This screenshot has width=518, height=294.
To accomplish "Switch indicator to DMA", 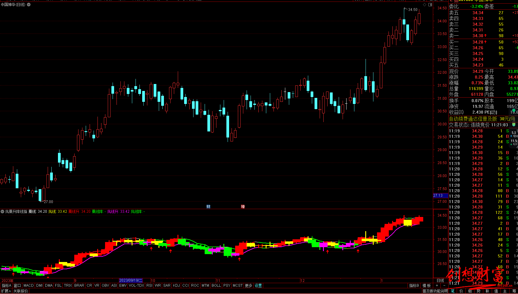I will tap(49, 286).
